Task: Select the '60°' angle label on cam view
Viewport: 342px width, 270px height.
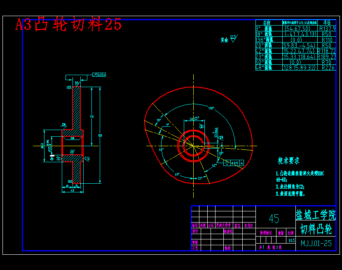Action: tap(177, 174)
